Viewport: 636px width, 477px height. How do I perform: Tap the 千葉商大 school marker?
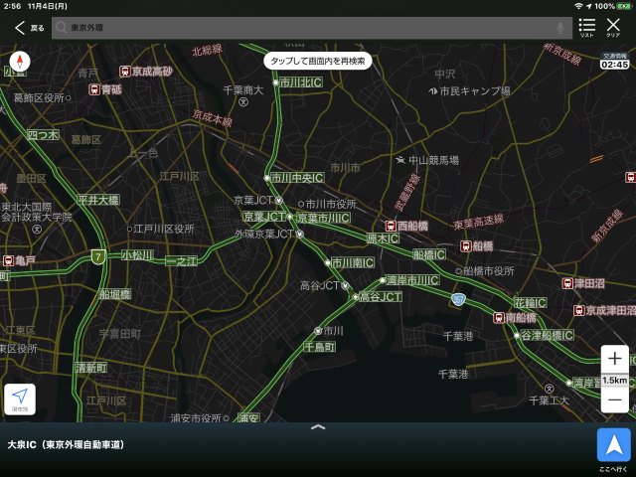click(243, 101)
